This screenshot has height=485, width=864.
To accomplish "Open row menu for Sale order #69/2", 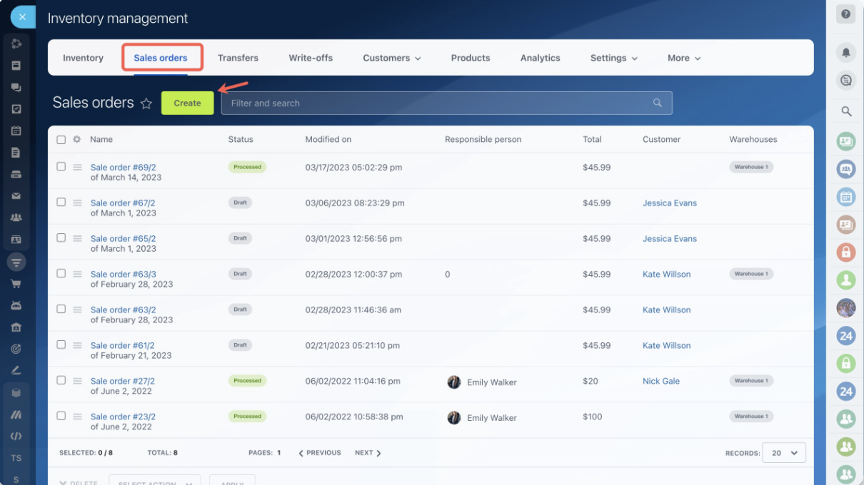I will pos(77,167).
